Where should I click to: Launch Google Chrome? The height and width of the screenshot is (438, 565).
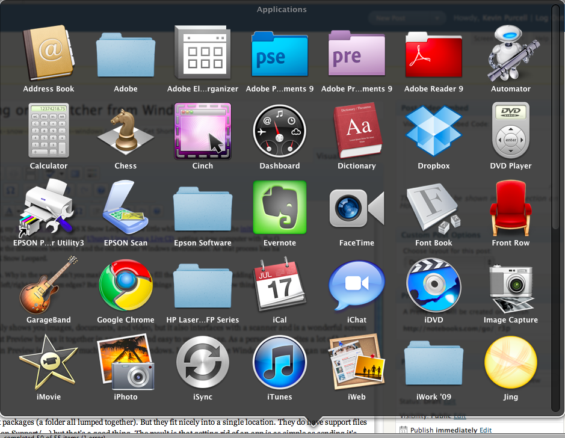click(126, 285)
